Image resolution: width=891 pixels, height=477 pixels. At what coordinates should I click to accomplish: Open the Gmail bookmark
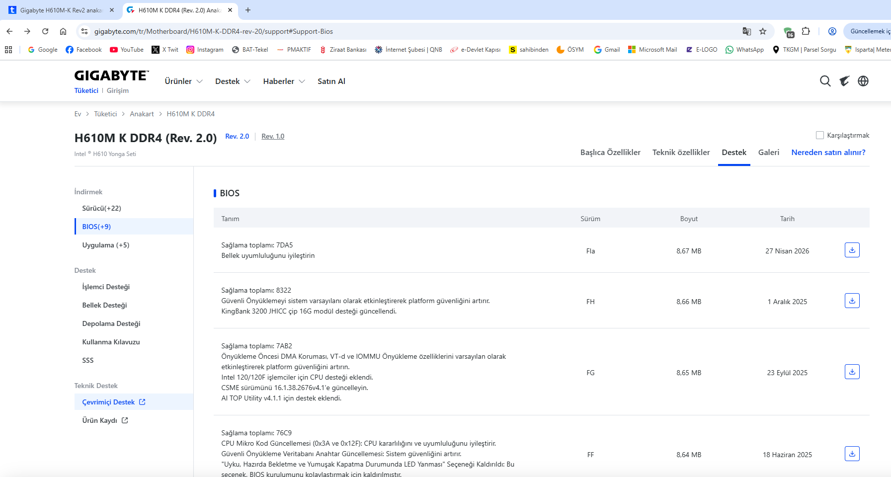[607, 50]
